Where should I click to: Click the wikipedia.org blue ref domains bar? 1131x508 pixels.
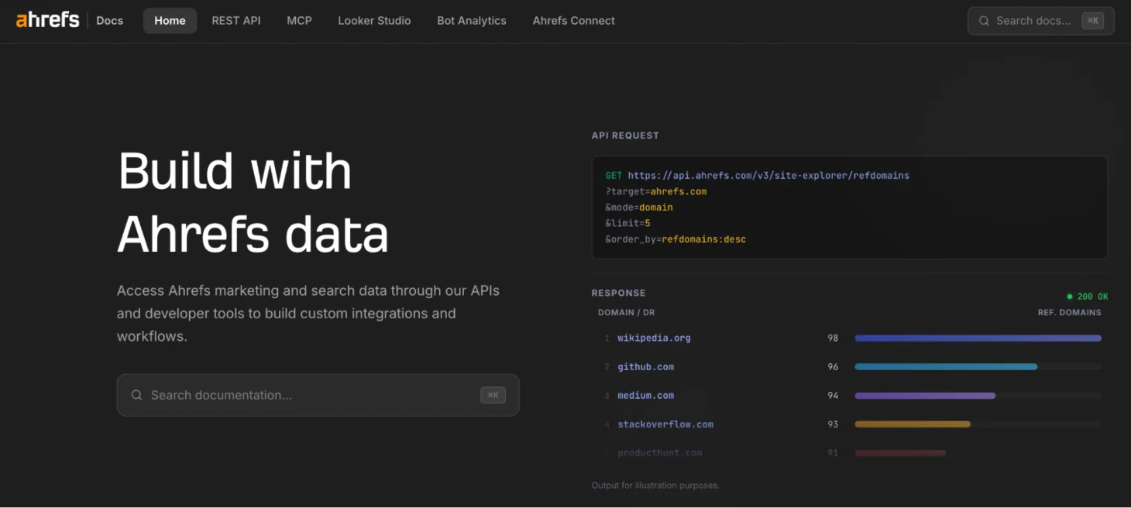tap(978, 338)
